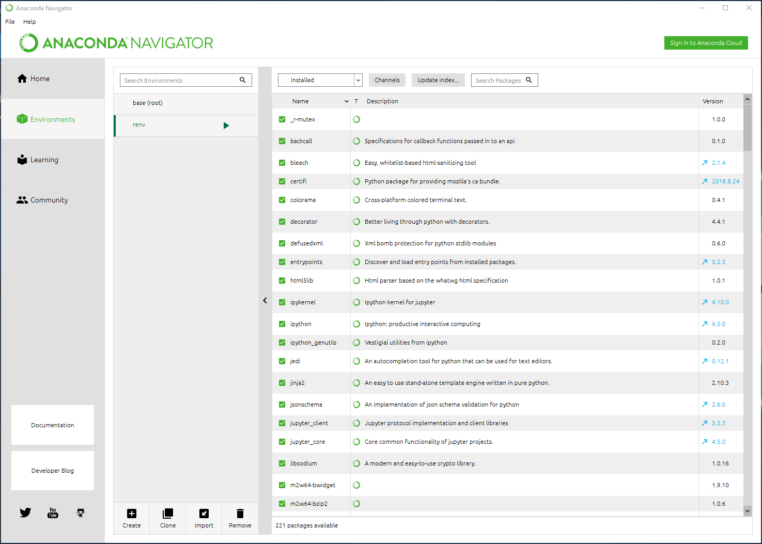
Task: Click the Import environment icon
Action: [204, 514]
